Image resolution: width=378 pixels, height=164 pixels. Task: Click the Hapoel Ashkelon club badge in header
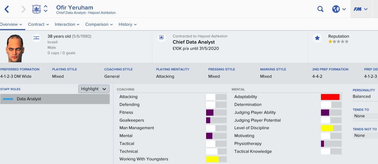click(36, 9)
